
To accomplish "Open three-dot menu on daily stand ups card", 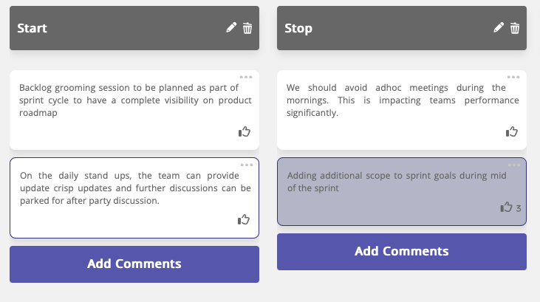I will (x=246, y=165).
